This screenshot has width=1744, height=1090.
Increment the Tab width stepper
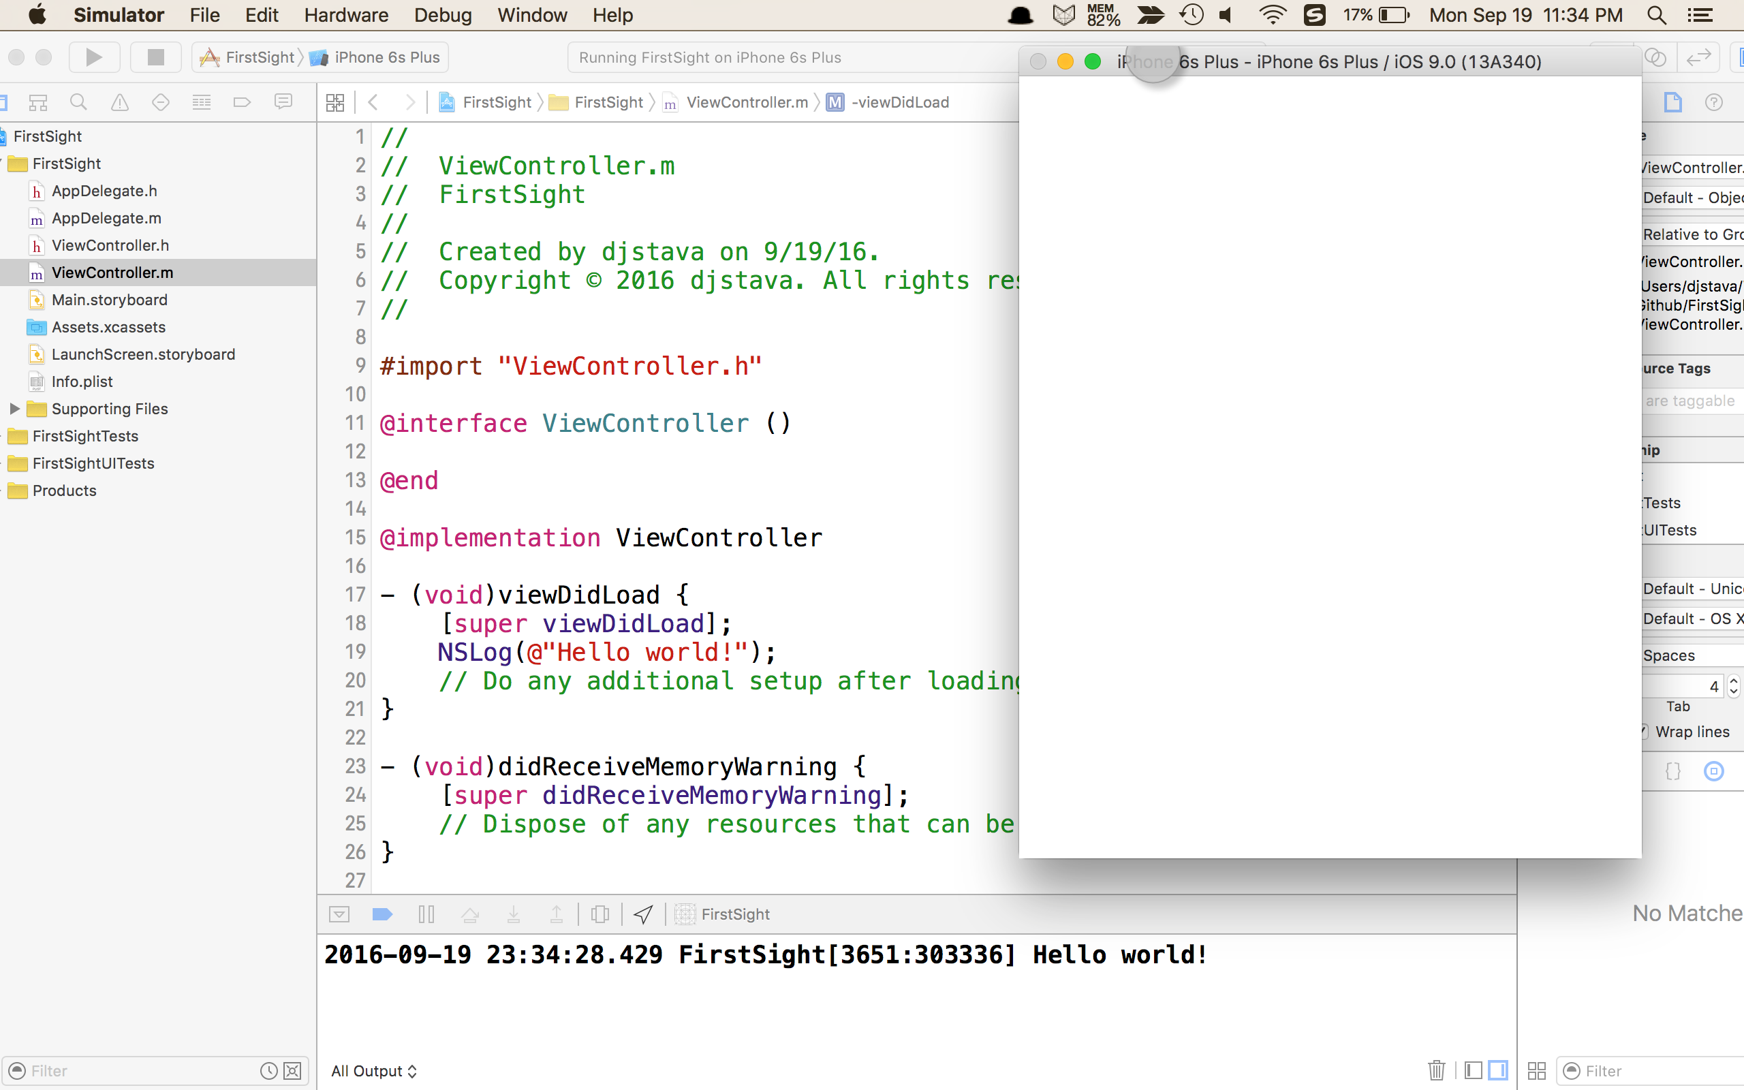click(x=1733, y=681)
